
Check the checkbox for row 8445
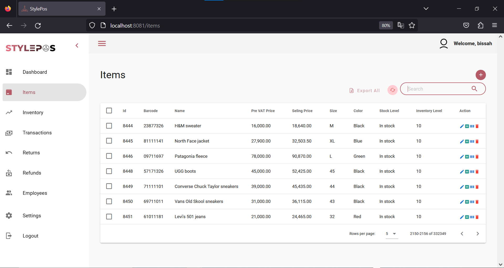109,141
